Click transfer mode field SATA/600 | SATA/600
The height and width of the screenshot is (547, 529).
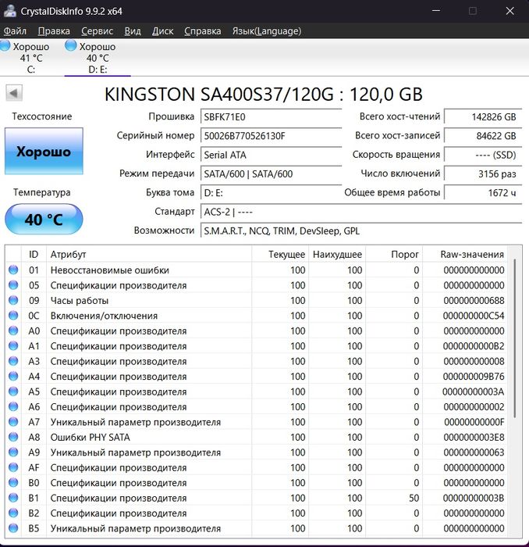coord(271,173)
